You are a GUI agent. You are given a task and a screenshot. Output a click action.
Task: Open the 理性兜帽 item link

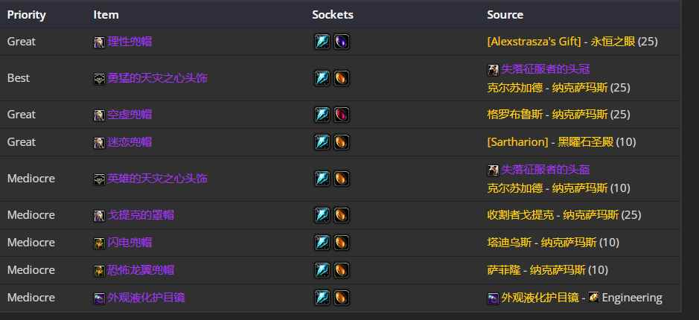[x=130, y=42]
